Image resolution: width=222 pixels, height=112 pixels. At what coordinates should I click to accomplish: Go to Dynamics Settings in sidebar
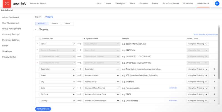pyautogui.click(x=11, y=40)
